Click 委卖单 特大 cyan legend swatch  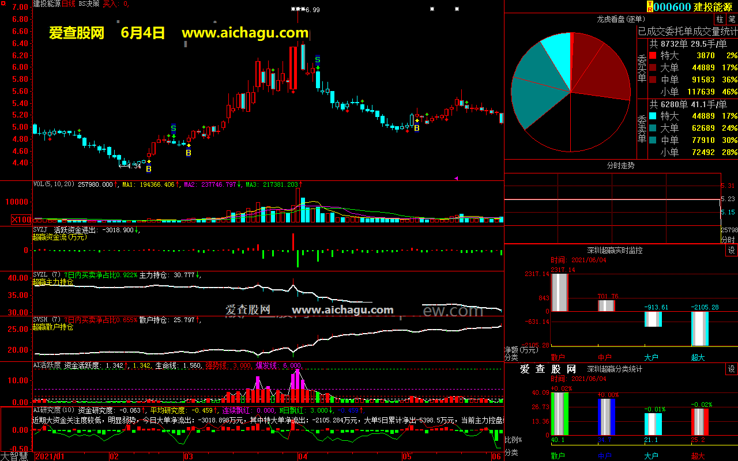tap(653, 116)
